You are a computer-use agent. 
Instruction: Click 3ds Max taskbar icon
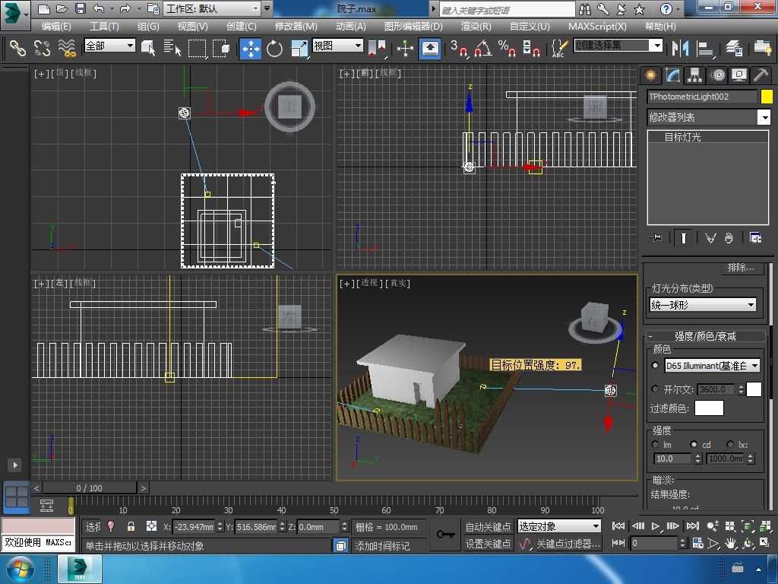point(80,569)
